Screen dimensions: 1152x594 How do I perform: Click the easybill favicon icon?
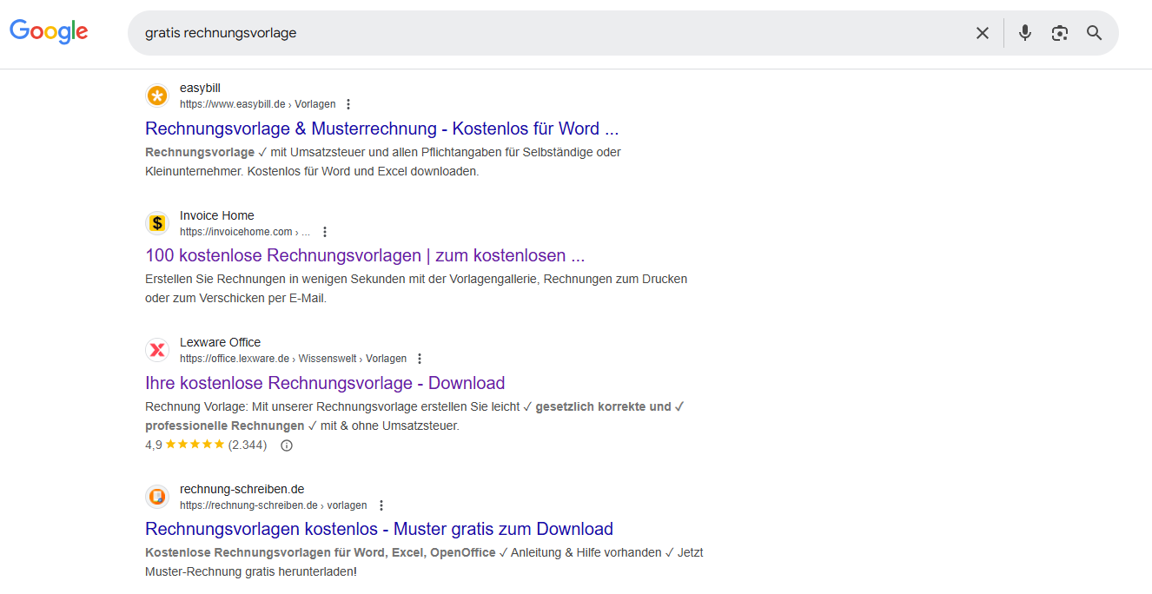point(157,96)
